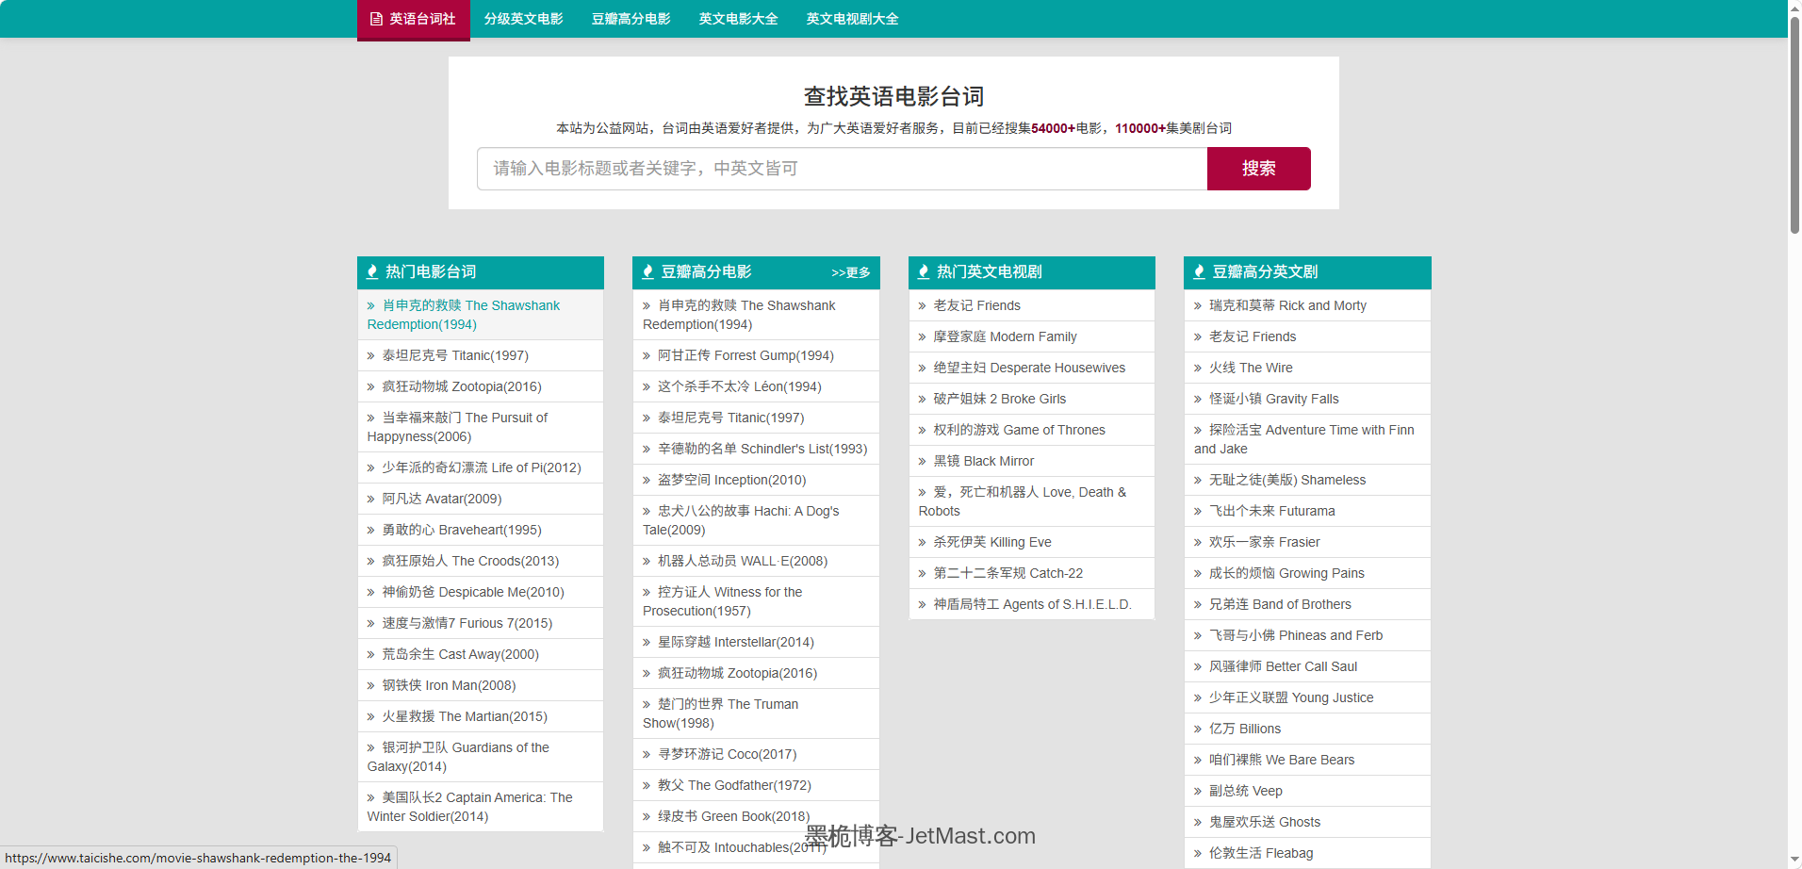Click the page vertical scrollbar thumb

click(x=1794, y=124)
